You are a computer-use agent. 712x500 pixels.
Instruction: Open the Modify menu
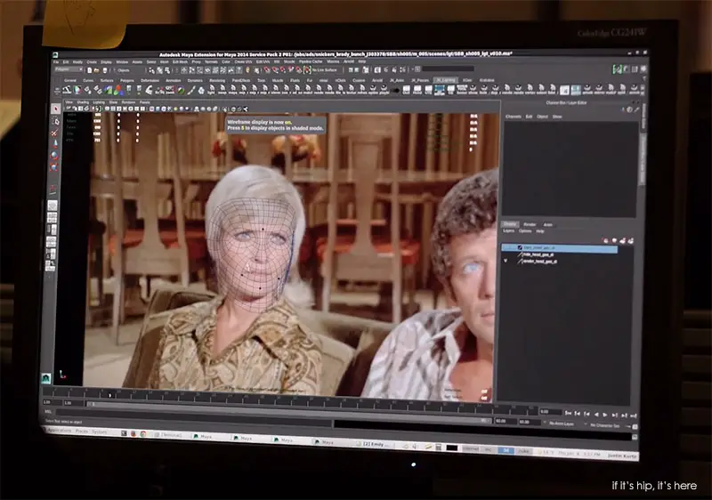[x=78, y=61]
